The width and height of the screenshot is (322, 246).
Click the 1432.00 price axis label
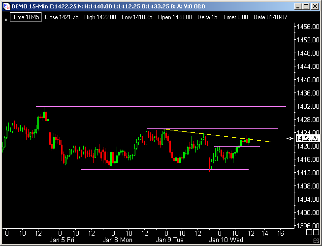coord(308,106)
